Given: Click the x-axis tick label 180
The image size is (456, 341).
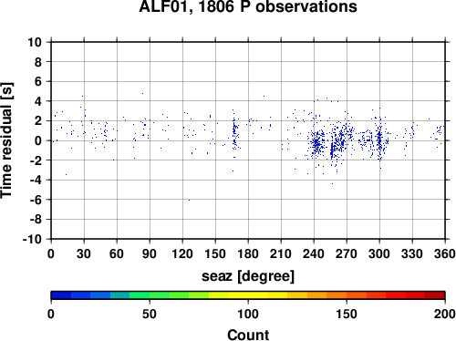Looking at the screenshot, I should pyautogui.click(x=248, y=253).
